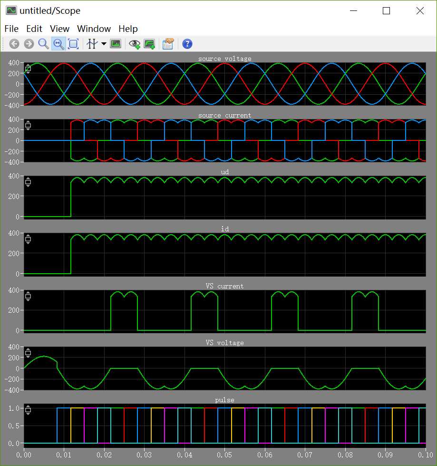Click the 1.0 label on pulse y-axis

point(14,408)
